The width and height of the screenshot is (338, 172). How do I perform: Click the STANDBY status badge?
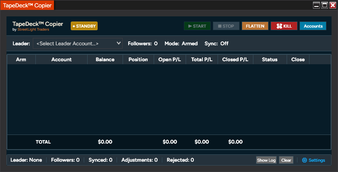coord(84,26)
